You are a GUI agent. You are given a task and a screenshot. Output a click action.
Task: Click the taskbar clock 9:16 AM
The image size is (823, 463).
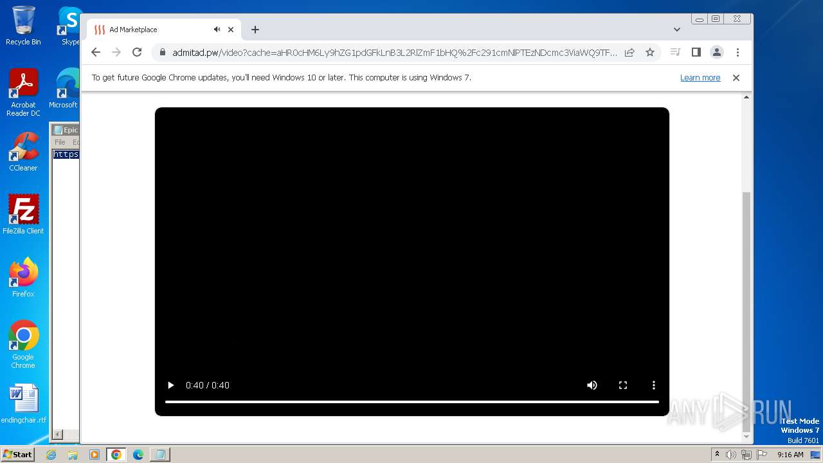coord(790,455)
